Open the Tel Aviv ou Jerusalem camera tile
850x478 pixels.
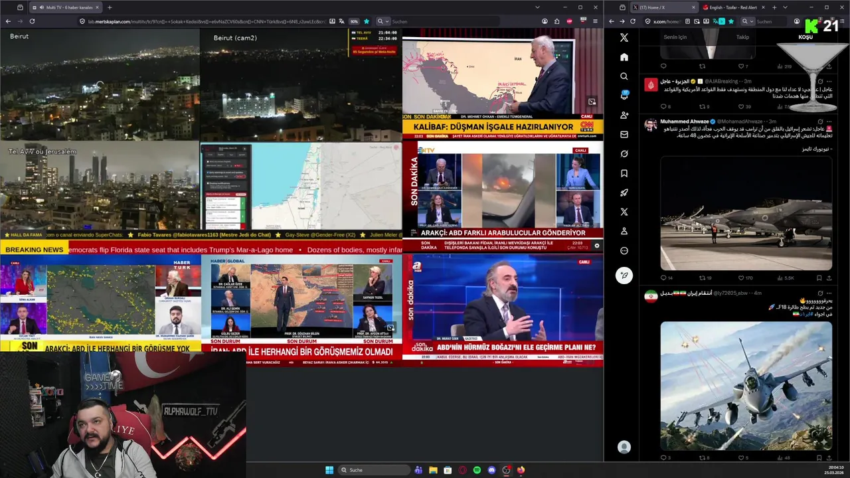coord(100,185)
